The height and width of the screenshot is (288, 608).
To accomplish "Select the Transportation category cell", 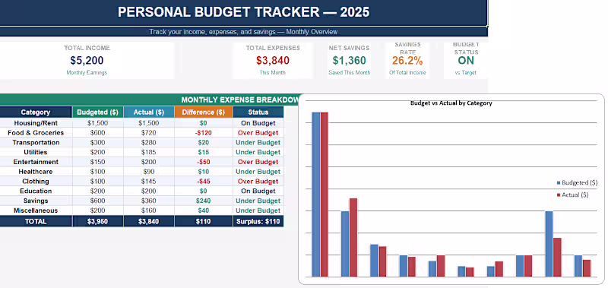I will point(36,142).
